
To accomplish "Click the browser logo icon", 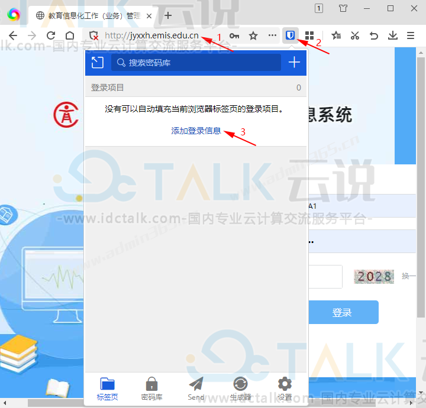I will (x=14, y=14).
